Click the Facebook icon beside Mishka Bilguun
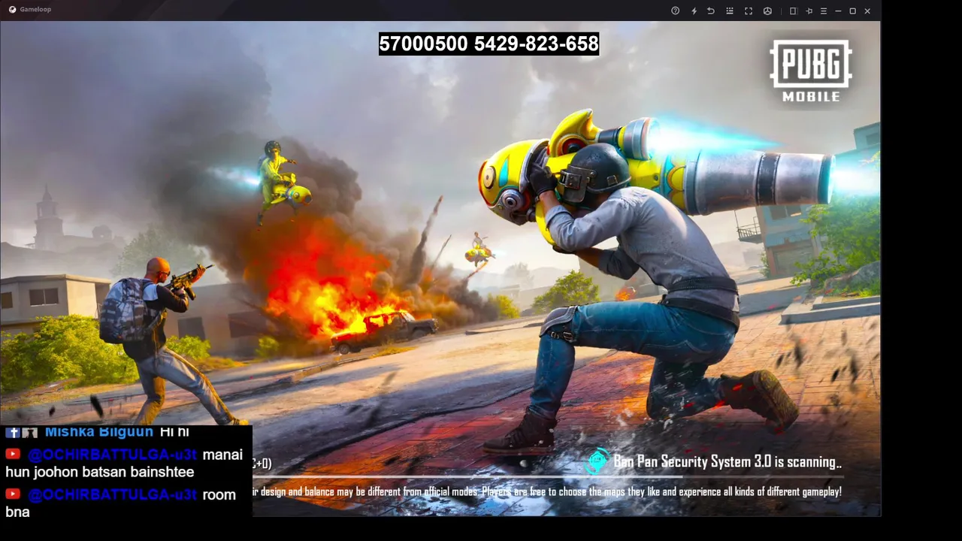This screenshot has width=962, height=541. click(x=13, y=432)
